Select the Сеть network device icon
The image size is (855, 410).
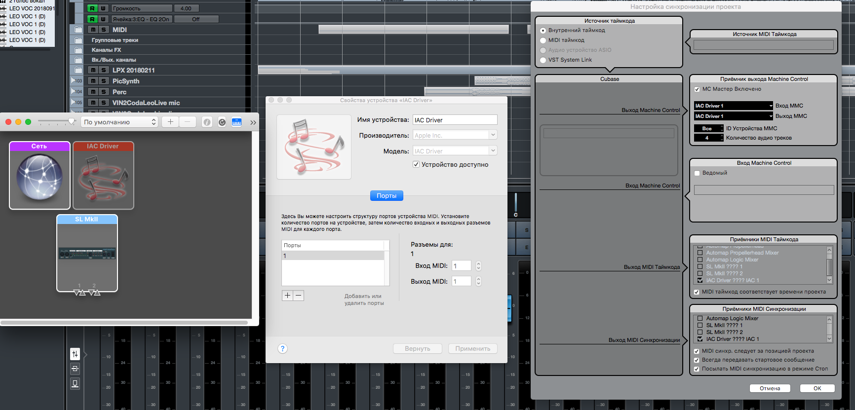point(39,175)
